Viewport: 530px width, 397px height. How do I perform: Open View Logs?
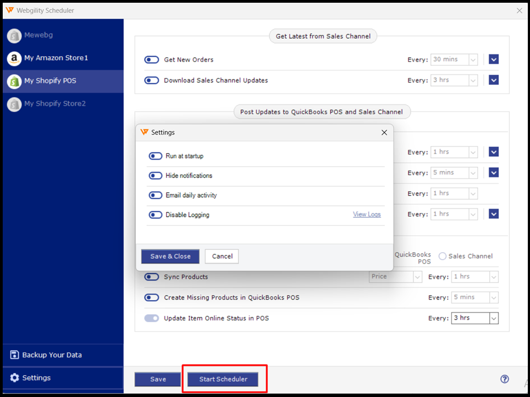(366, 214)
